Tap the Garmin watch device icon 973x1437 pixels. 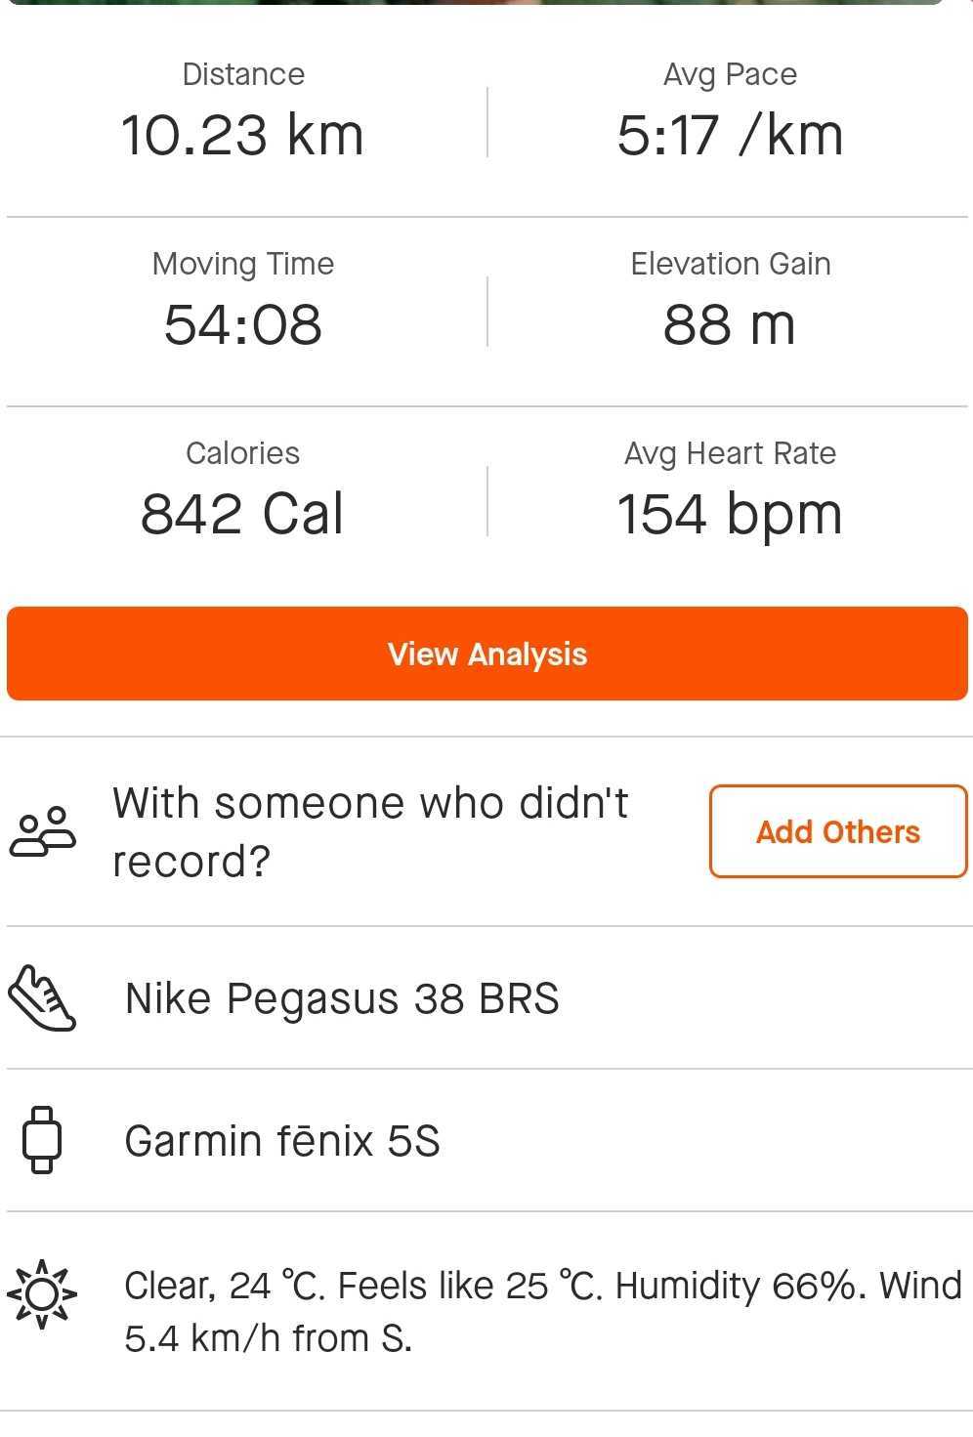pyautogui.click(x=42, y=1140)
